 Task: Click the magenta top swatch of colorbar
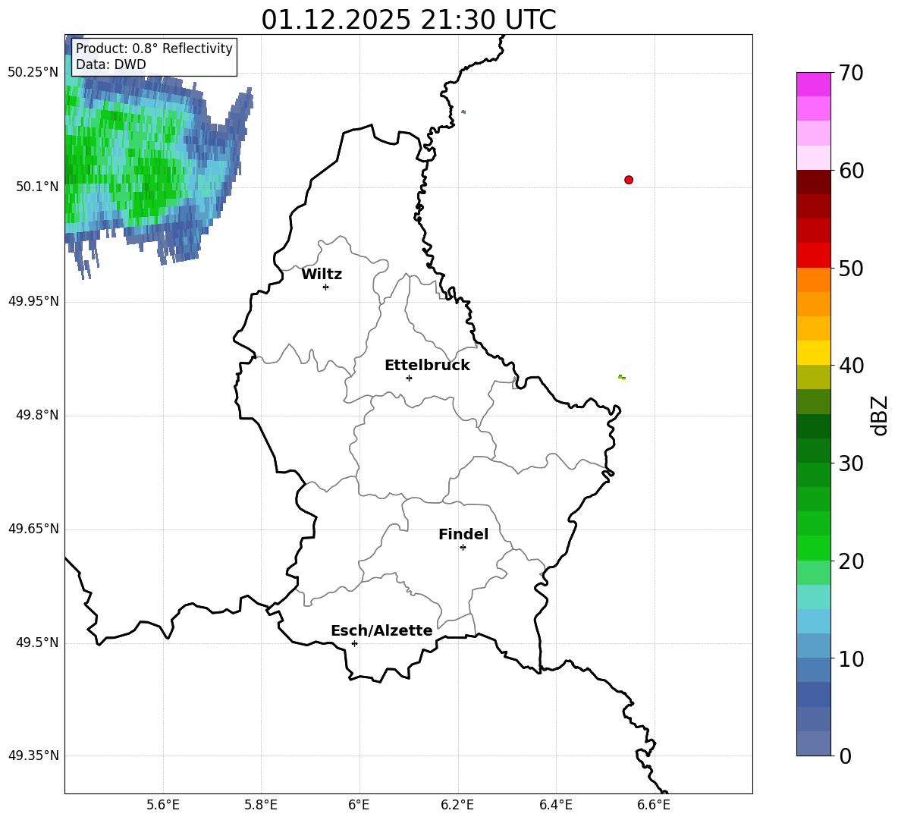click(x=813, y=85)
